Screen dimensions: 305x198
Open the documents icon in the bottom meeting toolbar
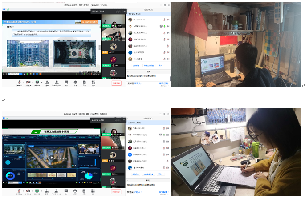(84, 193)
